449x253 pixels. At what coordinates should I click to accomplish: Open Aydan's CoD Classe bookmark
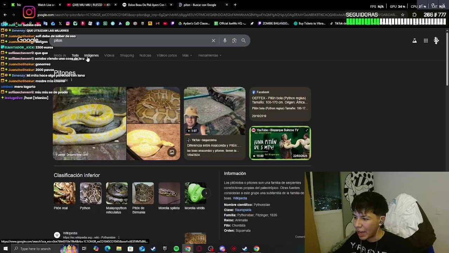[194, 24]
